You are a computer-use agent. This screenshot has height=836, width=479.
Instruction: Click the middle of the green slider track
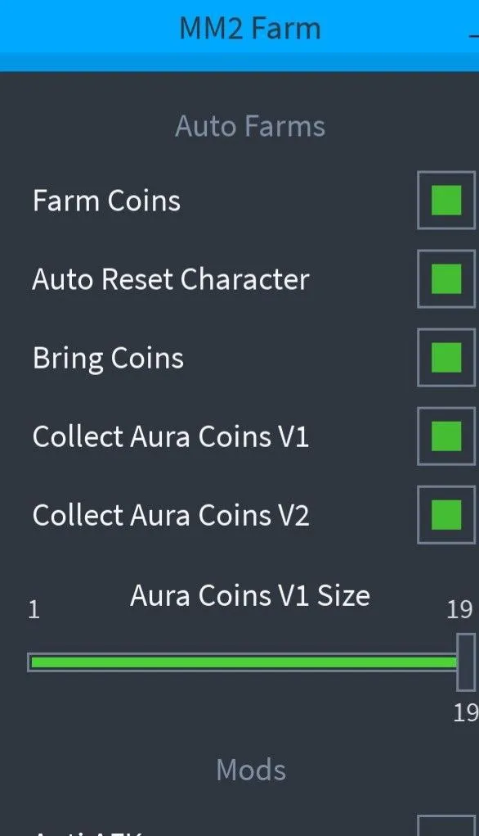point(244,662)
